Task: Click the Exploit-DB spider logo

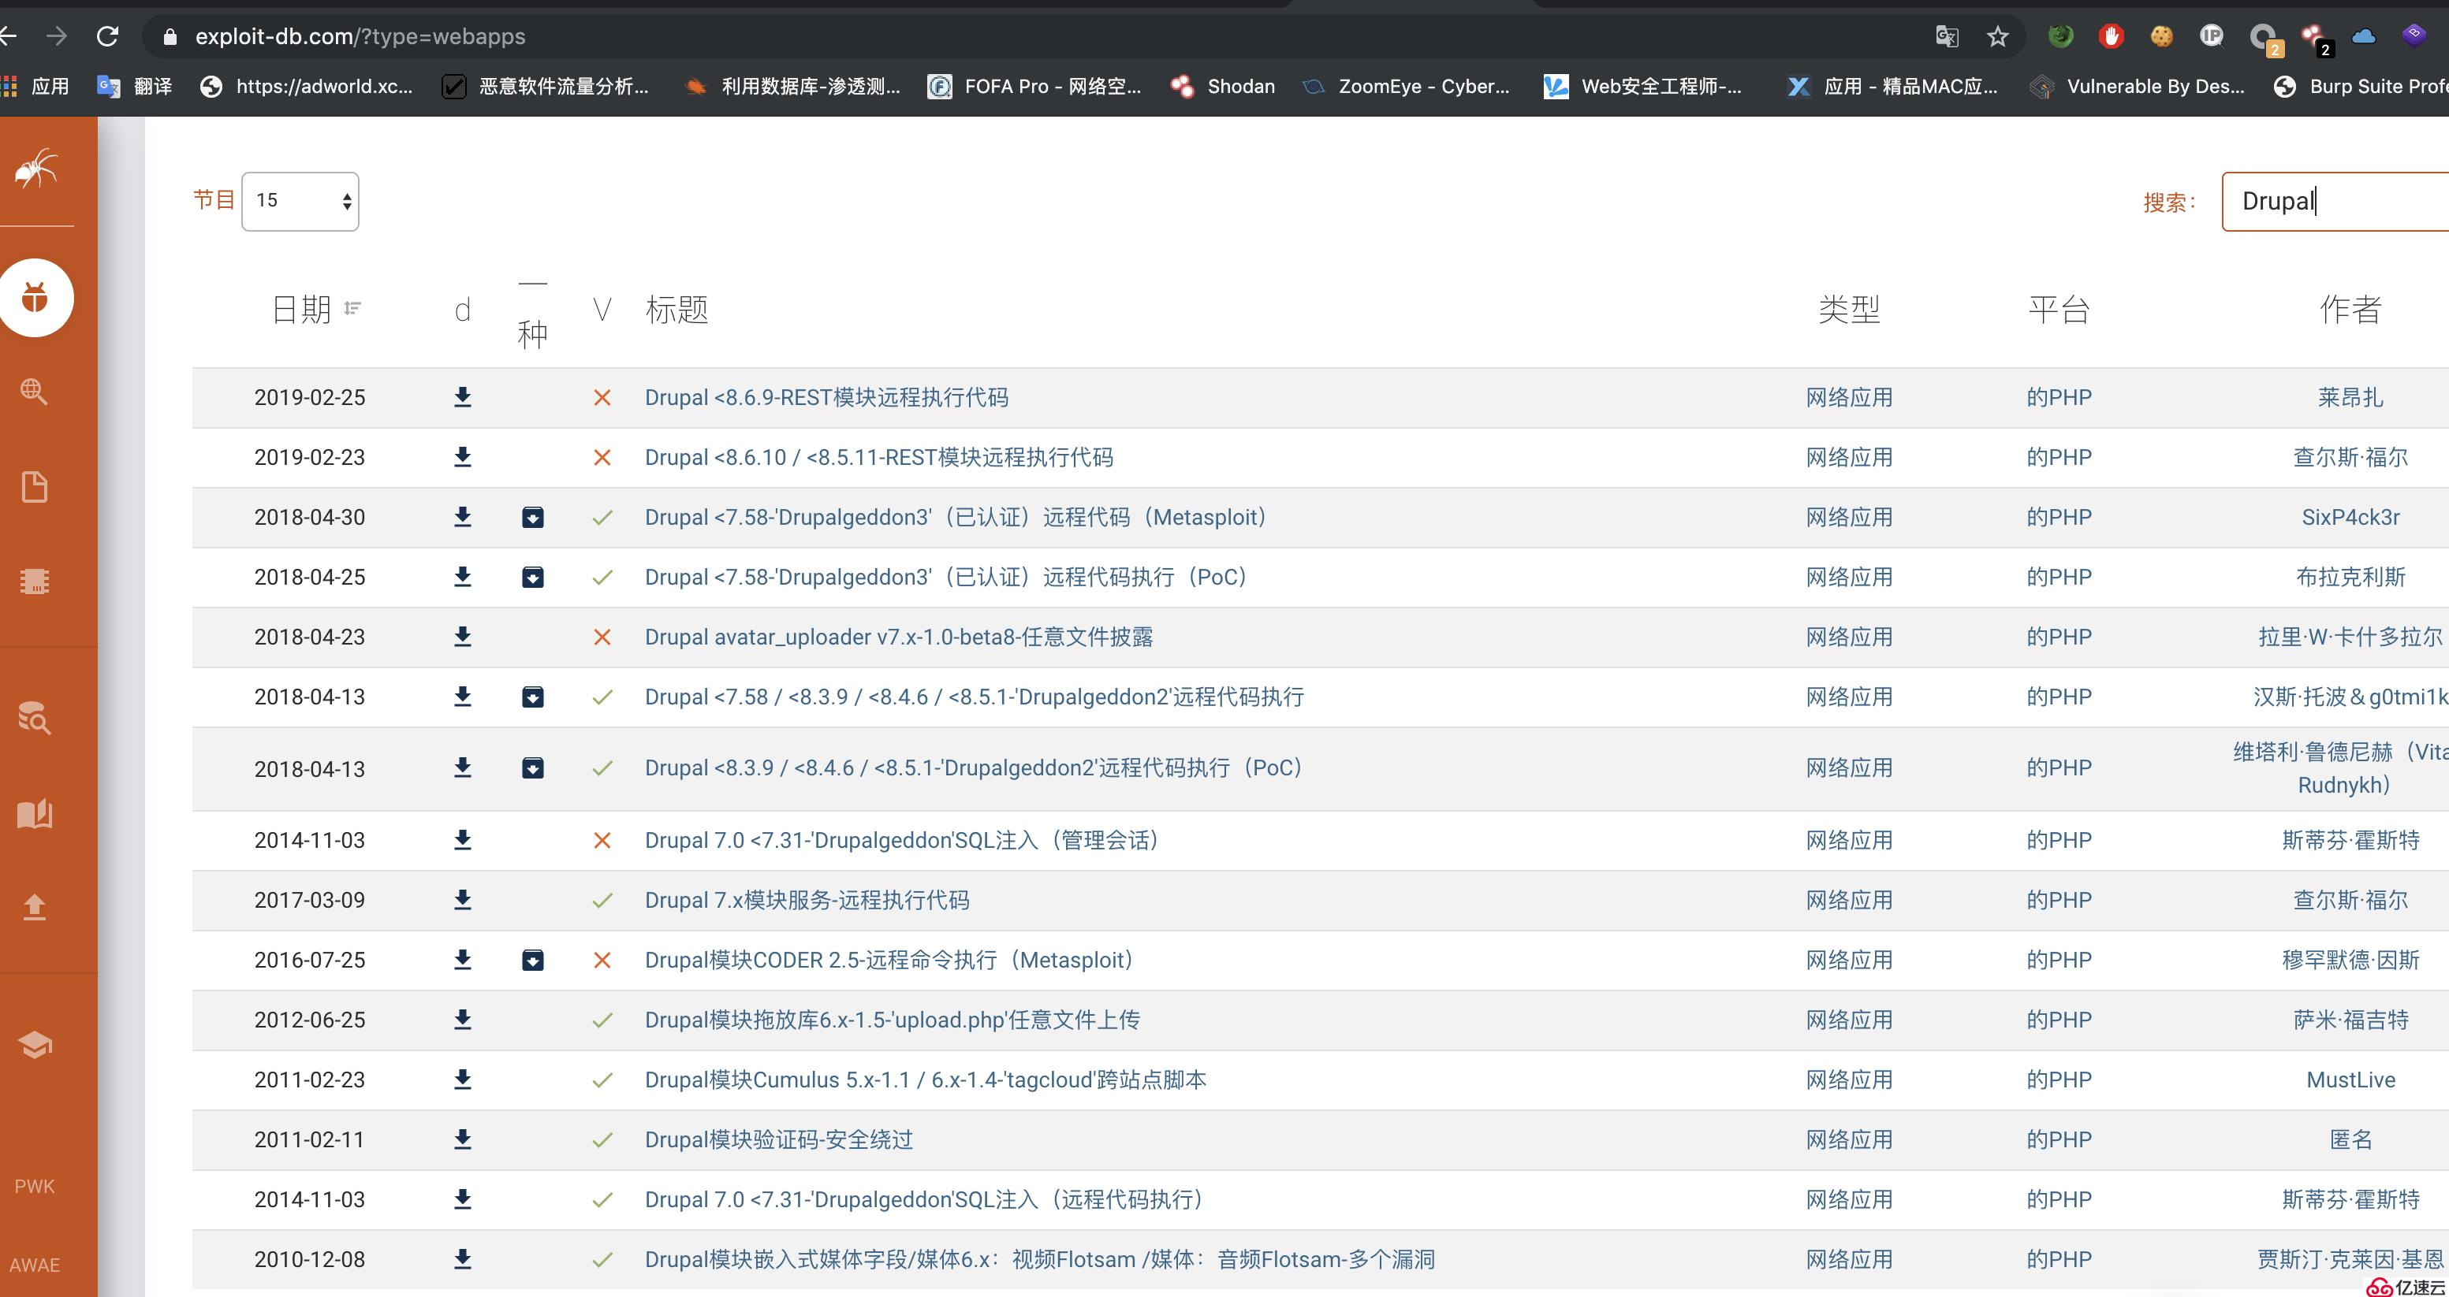Action: 36,168
